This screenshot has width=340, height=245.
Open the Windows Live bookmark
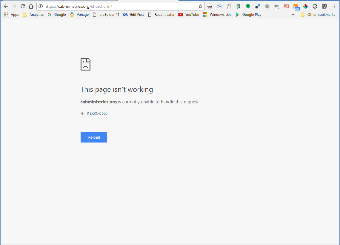coord(217,15)
